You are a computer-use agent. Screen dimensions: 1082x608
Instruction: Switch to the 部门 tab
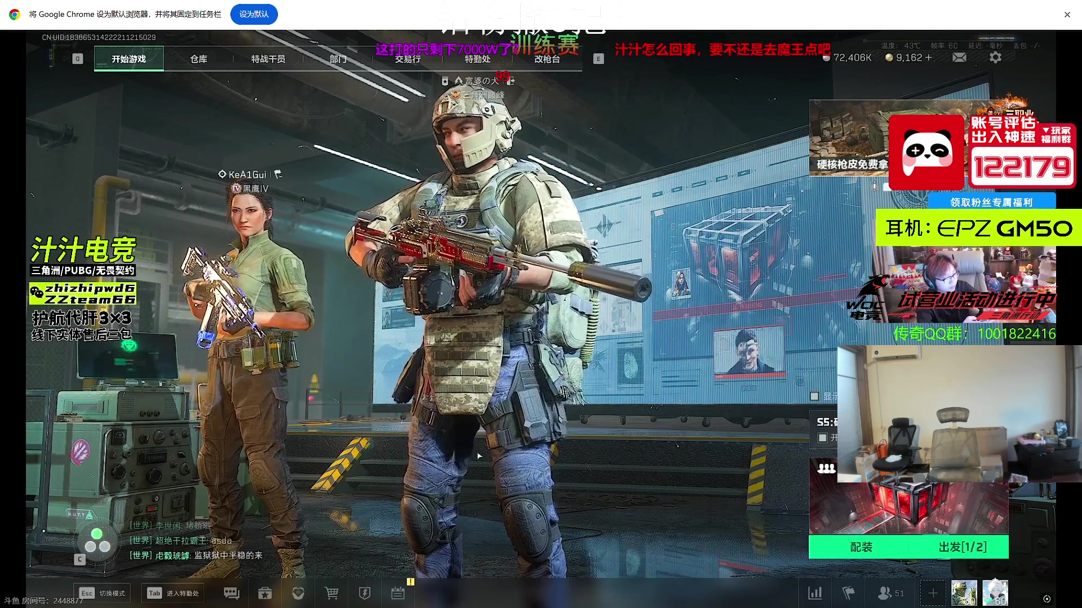pos(338,59)
